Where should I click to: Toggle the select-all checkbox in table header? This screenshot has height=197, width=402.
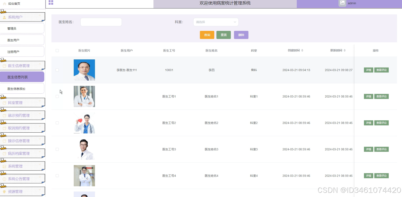tap(57, 50)
